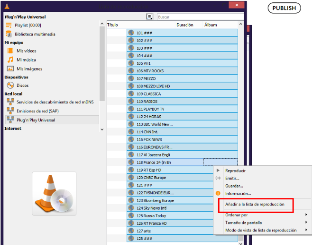Open the Ordenar por submenu

tap(237, 215)
